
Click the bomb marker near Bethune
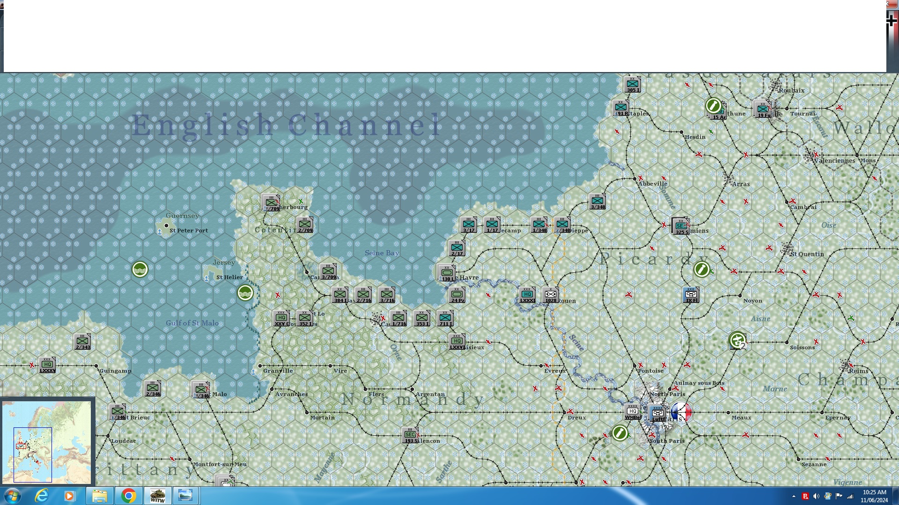pyautogui.click(x=713, y=106)
